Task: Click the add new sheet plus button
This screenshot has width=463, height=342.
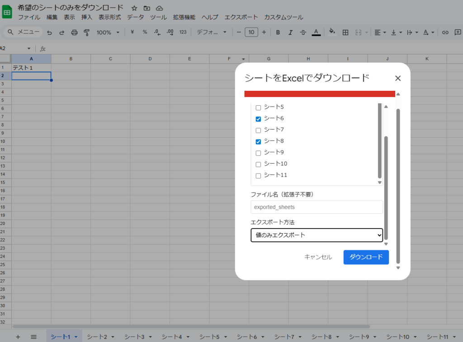Action: pyautogui.click(x=18, y=337)
